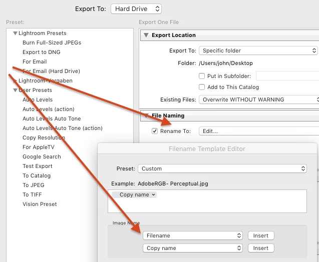Insert the Copy name token
319x262 pixels.
point(261,248)
